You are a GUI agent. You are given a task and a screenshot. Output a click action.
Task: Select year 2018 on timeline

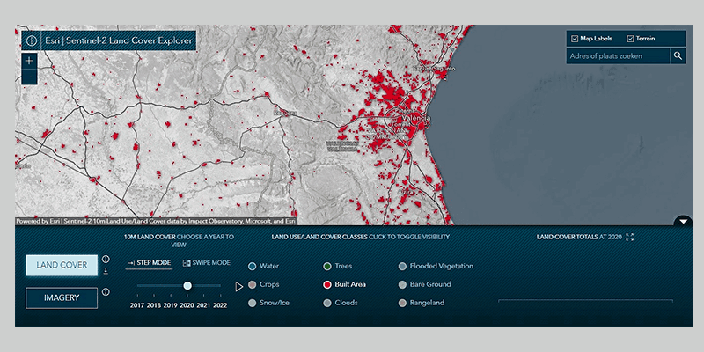click(x=154, y=305)
